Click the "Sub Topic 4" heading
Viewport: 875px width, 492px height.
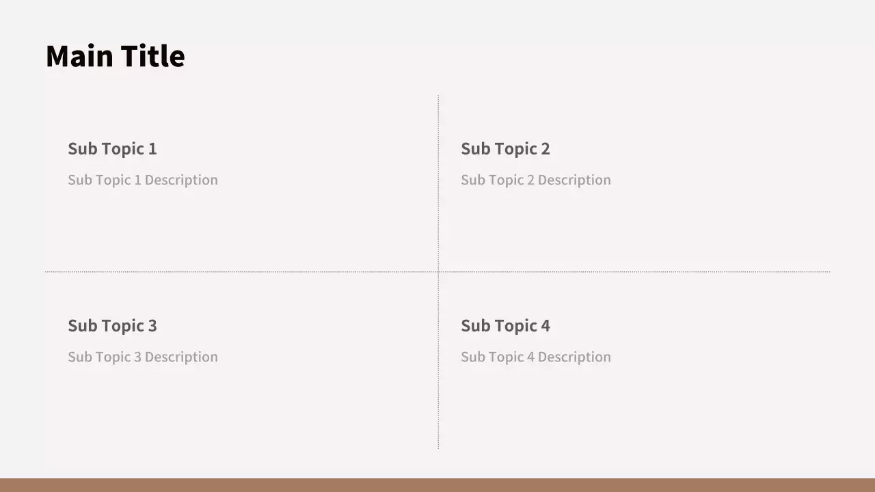[x=505, y=326]
